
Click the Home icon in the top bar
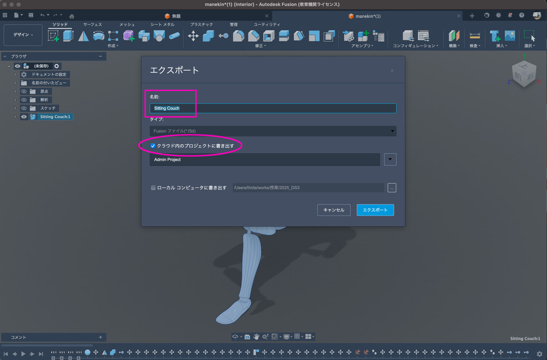click(72, 16)
